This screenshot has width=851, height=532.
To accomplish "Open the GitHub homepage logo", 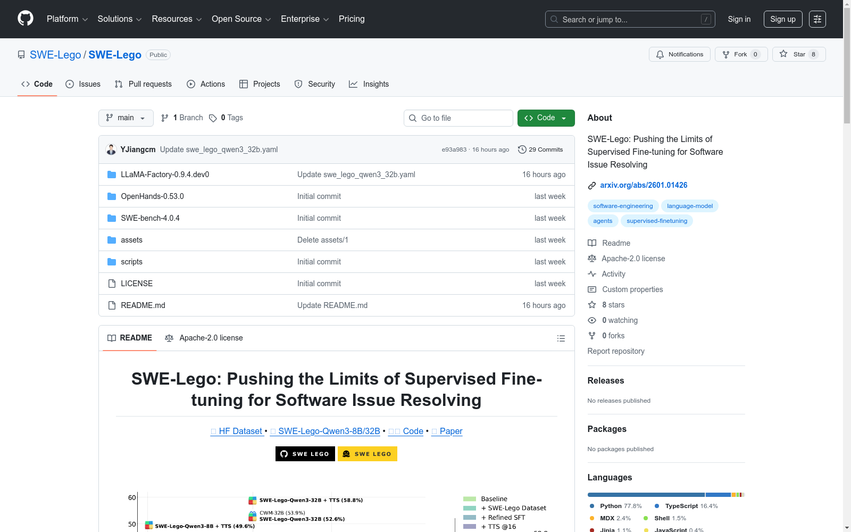I will click(x=26, y=19).
